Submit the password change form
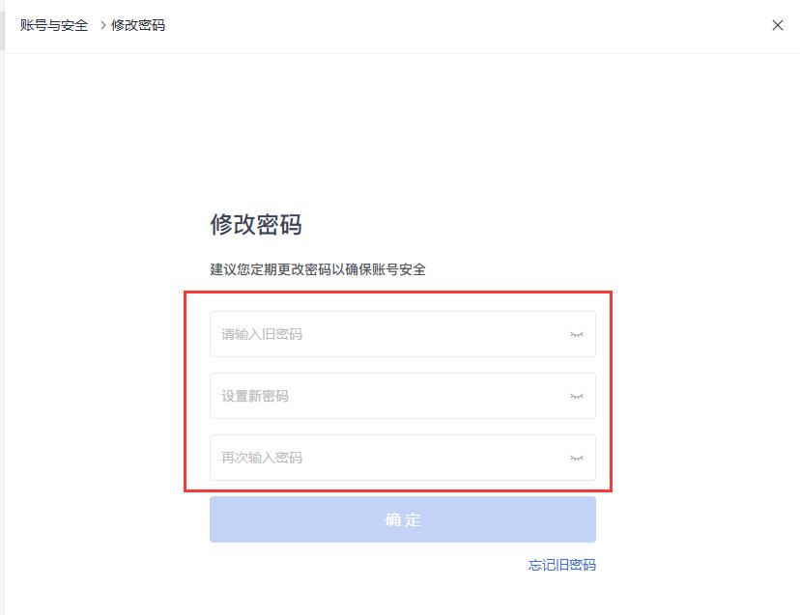The width and height of the screenshot is (800, 615). coord(402,519)
